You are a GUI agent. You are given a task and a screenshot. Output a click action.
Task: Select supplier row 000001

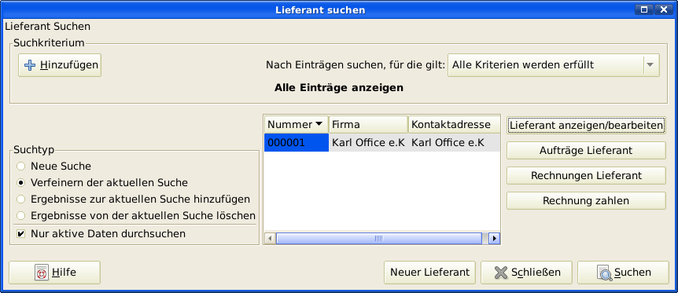(382, 142)
